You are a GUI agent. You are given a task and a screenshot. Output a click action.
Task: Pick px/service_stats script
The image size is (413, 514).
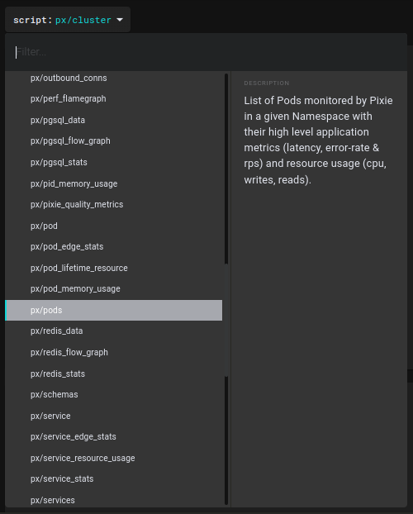pos(113,479)
